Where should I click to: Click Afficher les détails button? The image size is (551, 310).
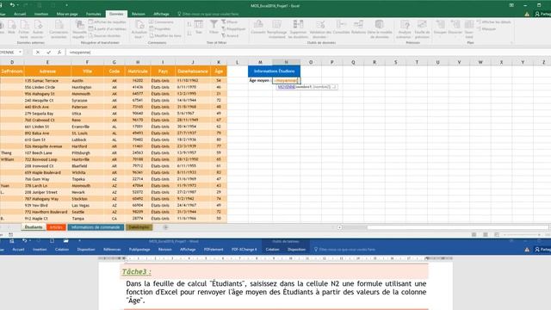[493, 22]
